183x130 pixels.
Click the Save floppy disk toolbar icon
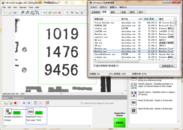(15, 13)
